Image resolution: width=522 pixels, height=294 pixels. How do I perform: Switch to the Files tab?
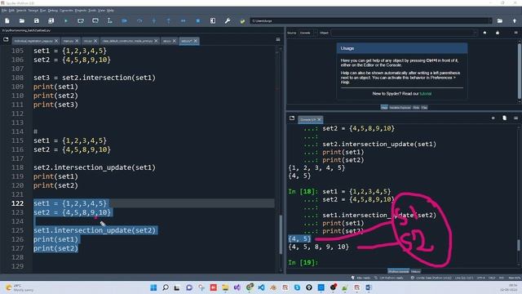click(x=424, y=107)
